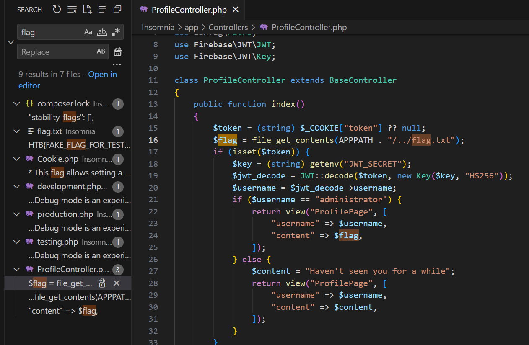Collapse all search results
This screenshot has width=529, height=345.
(117, 9)
